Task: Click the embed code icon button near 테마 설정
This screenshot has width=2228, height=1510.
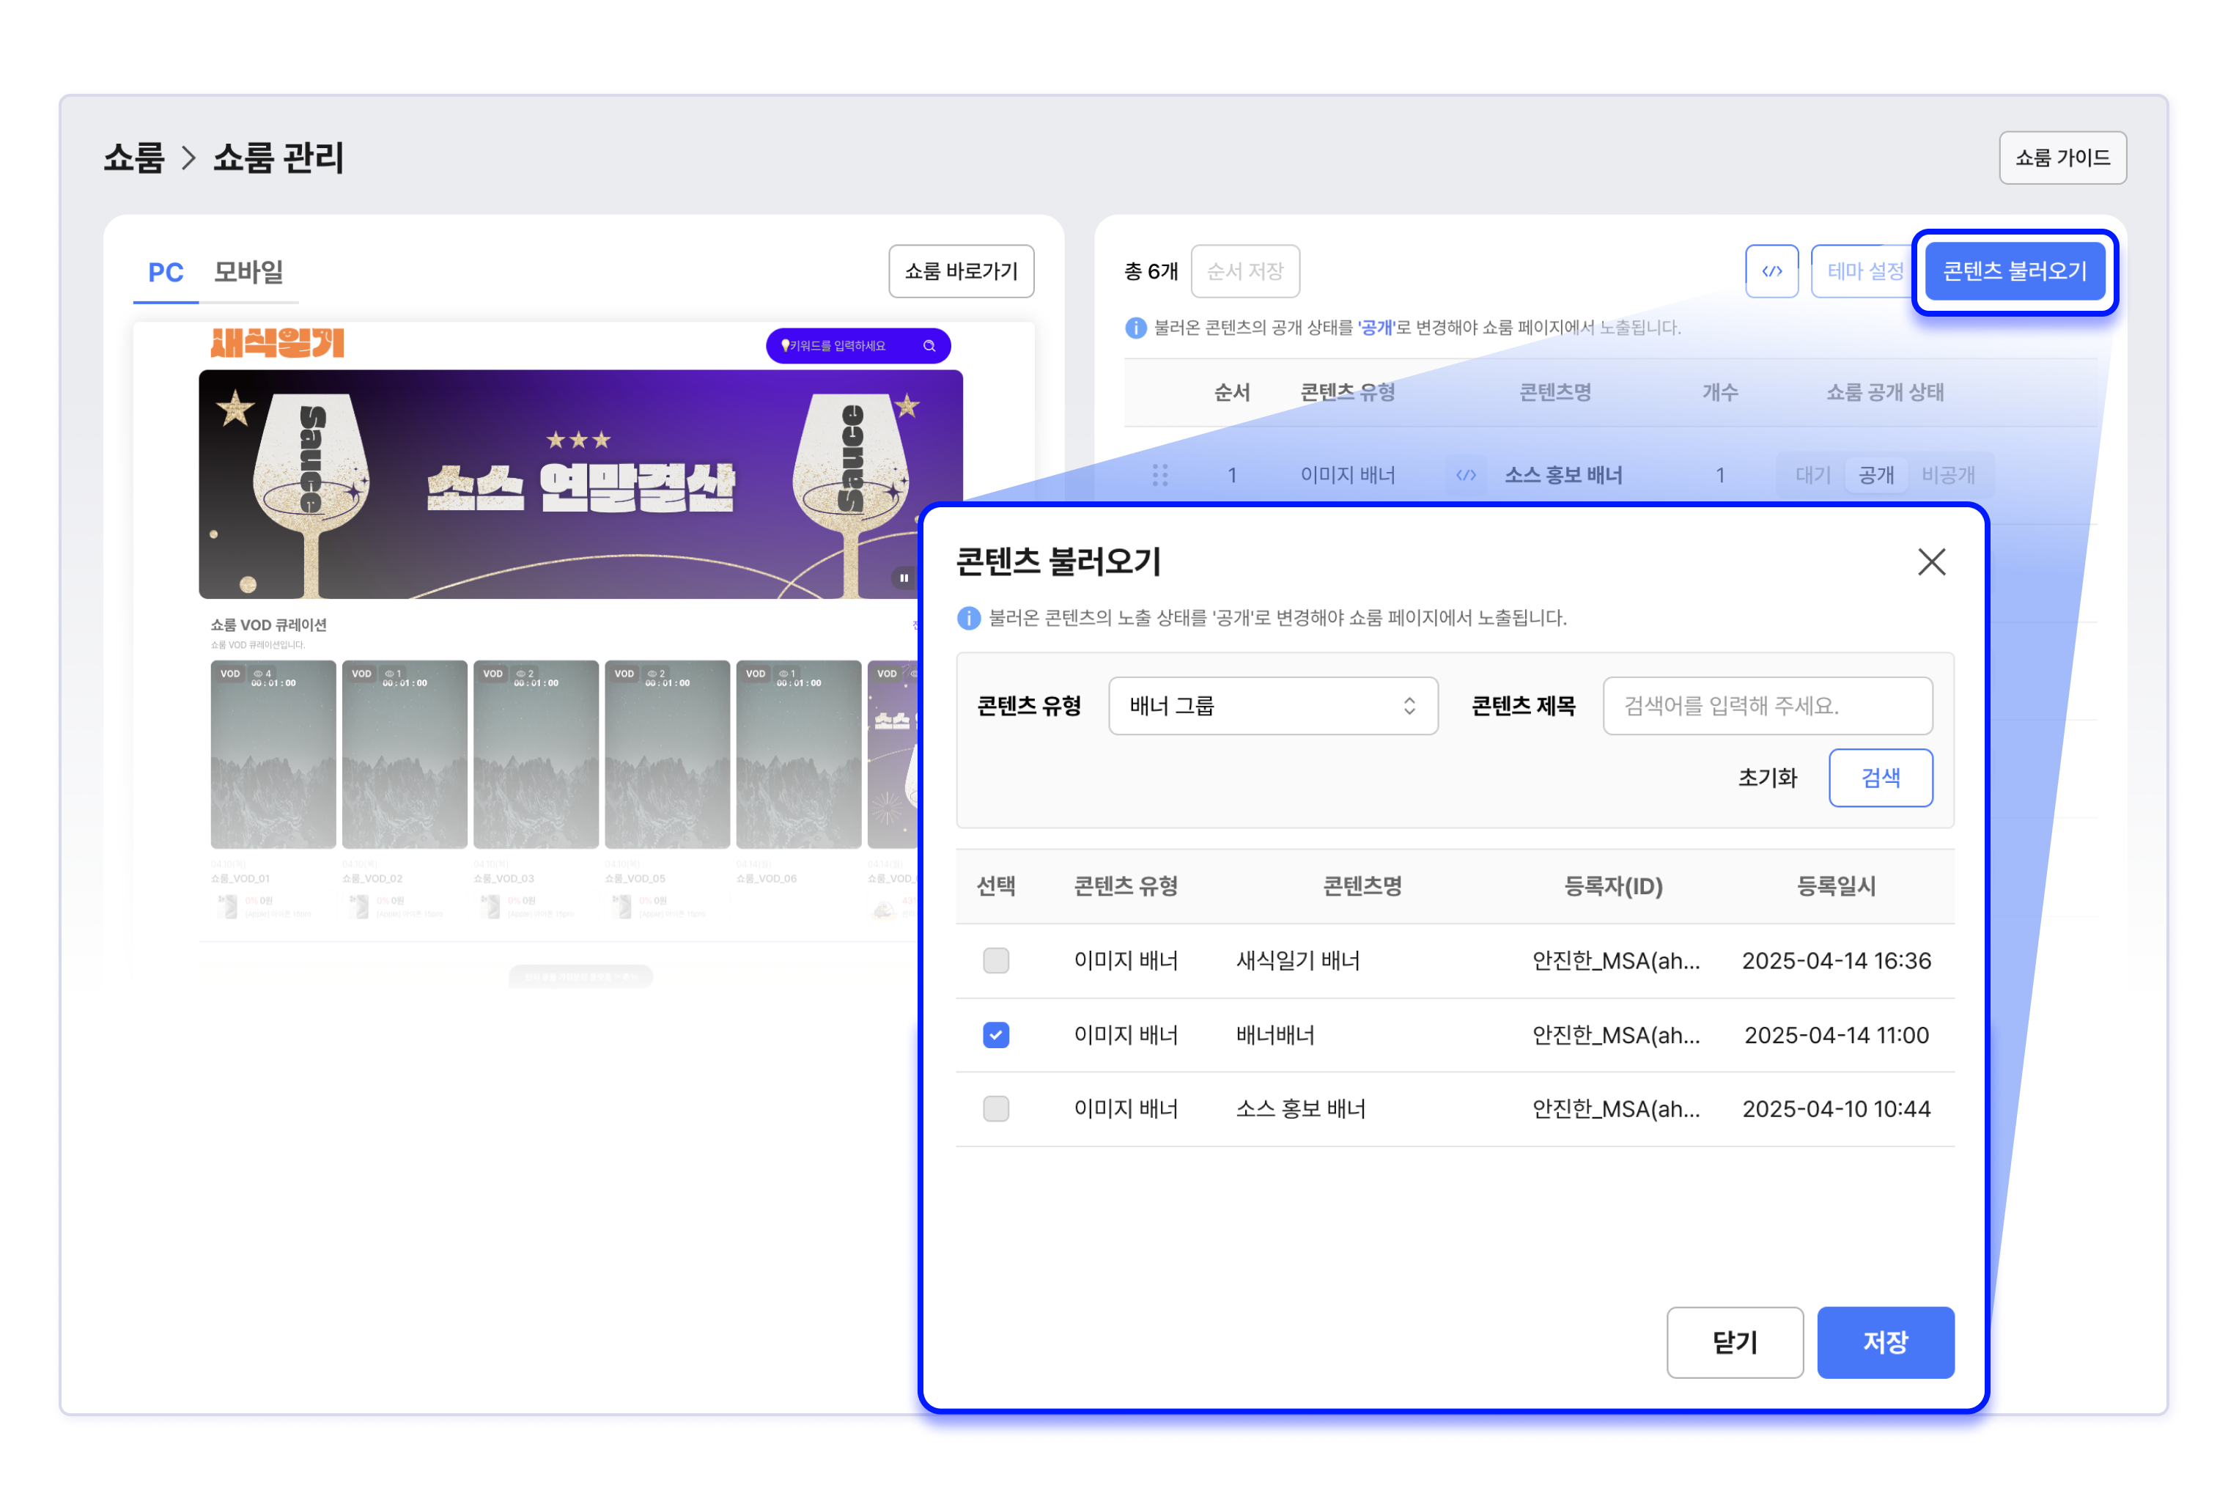Action: click(x=1771, y=271)
